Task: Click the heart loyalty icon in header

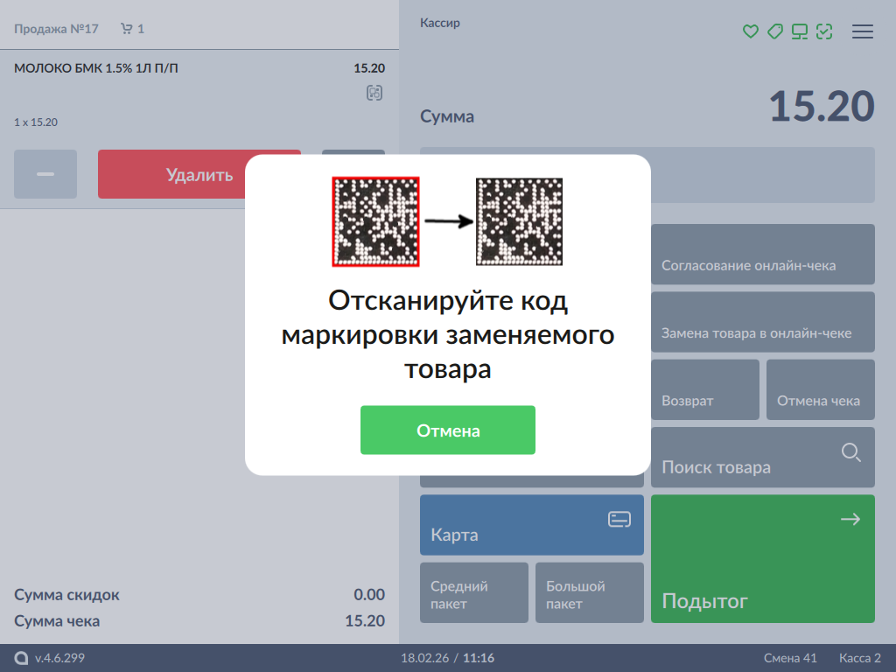Action: click(x=750, y=31)
